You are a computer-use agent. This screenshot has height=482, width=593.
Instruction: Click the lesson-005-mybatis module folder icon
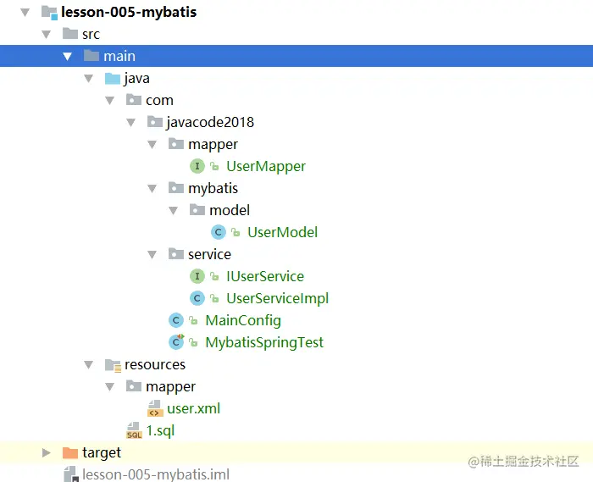pyautogui.click(x=49, y=12)
